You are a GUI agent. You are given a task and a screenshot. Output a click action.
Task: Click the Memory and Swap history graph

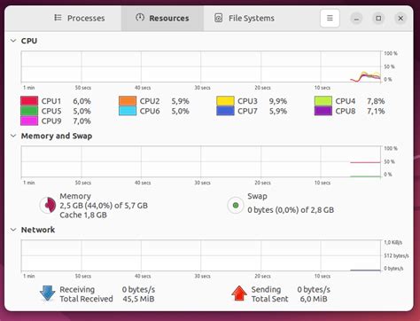pos(201,161)
